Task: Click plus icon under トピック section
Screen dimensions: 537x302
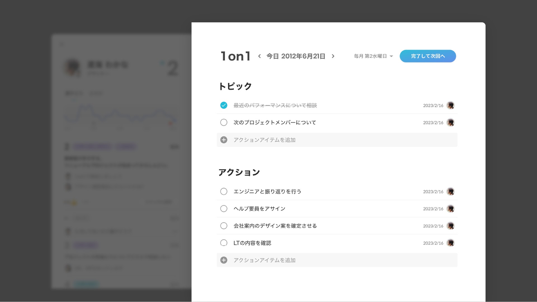Action: tap(224, 140)
